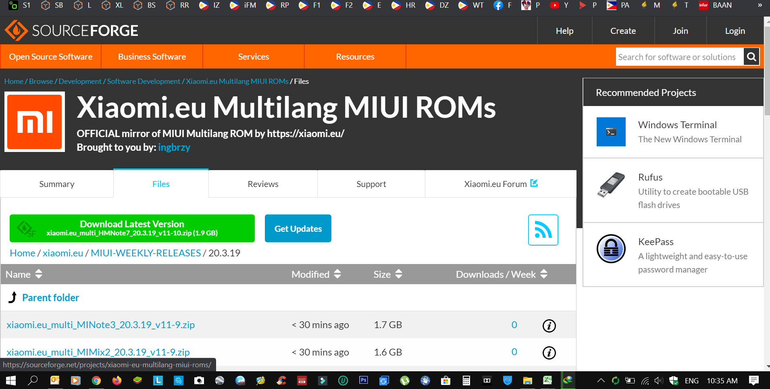Viewport: 770px width, 389px height.
Task: Open the Resources menu
Action: [x=355, y=56]
